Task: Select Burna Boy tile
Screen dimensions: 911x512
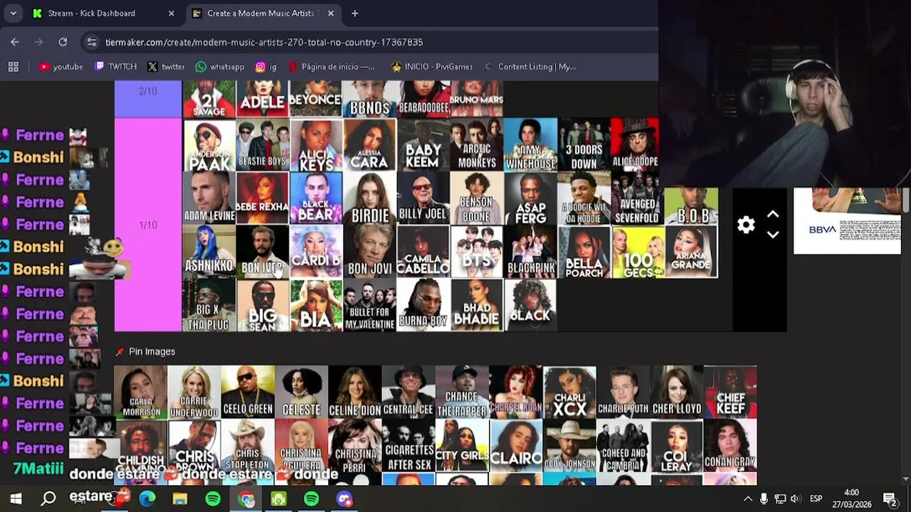Action: tap(423, 305)
